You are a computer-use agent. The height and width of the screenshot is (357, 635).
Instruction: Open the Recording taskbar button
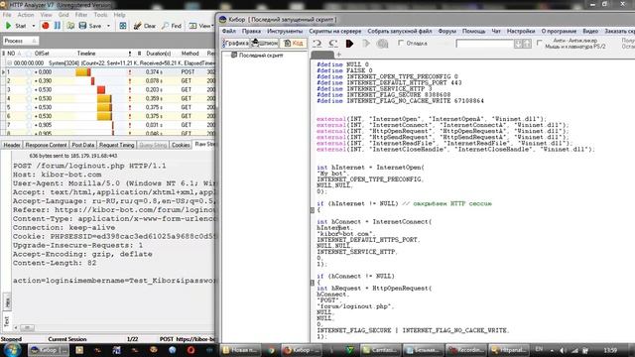pos(465,350)
